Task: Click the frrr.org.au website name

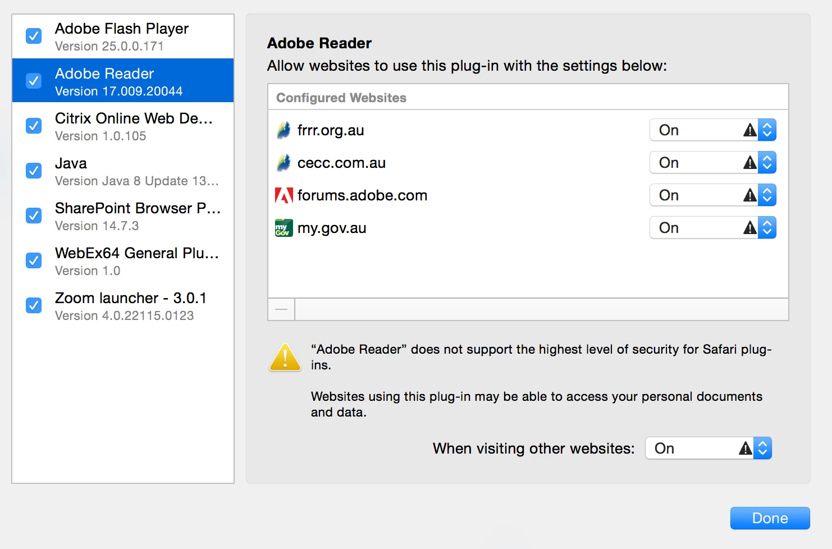Action: (331, 130)
